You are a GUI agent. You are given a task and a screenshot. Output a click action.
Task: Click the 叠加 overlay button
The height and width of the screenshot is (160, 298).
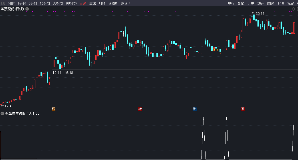coord(241,3)
